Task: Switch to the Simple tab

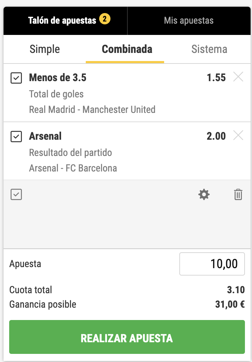Action: click(x=45, y=49)
